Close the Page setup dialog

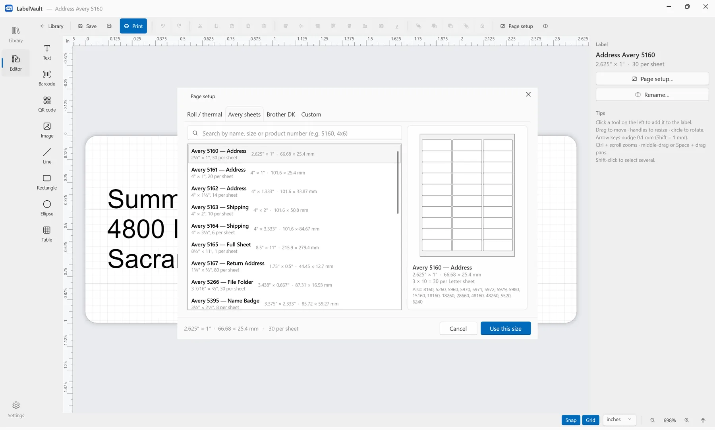tap(528, 94)
